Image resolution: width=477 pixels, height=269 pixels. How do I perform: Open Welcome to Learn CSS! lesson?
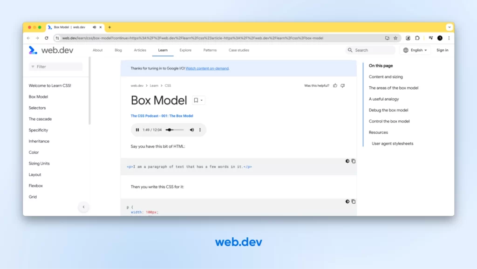[x=50, y=85]
